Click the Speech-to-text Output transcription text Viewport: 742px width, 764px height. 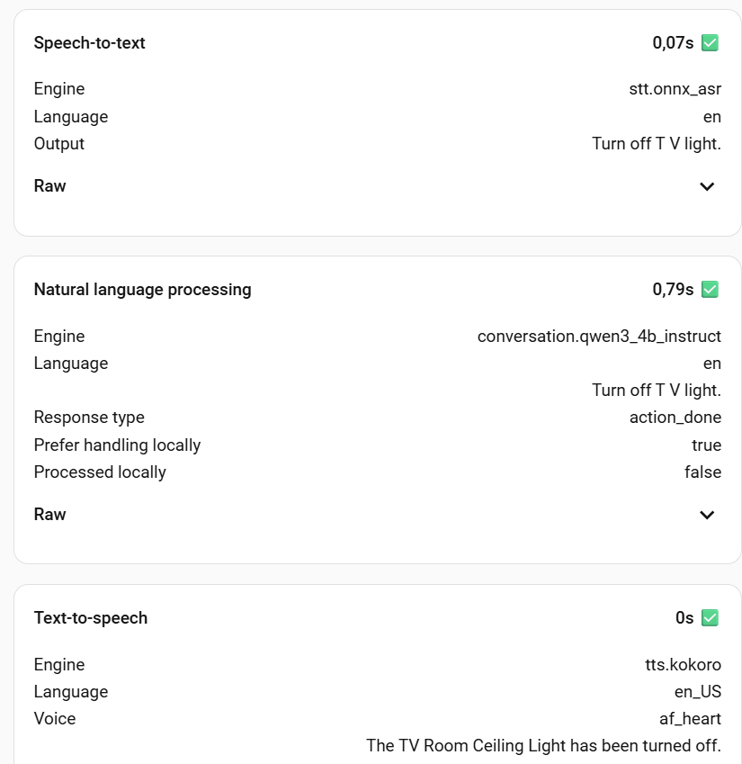(x=656, y=144)
